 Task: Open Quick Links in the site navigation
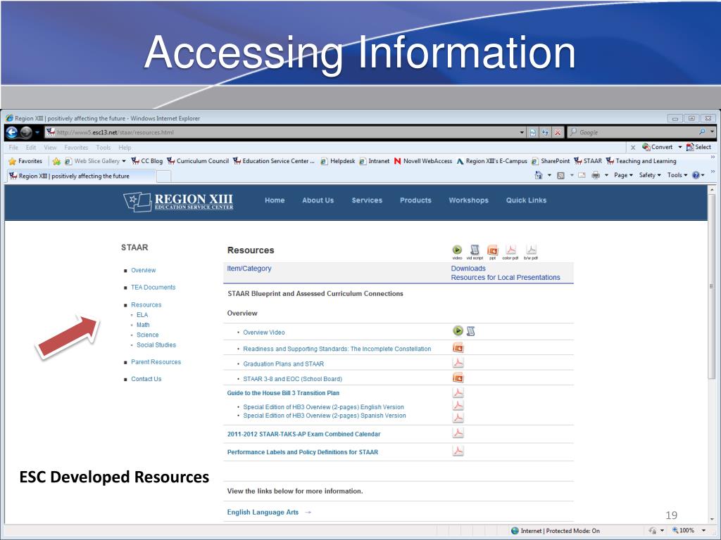pyautogui.click(x=526, y=200)
